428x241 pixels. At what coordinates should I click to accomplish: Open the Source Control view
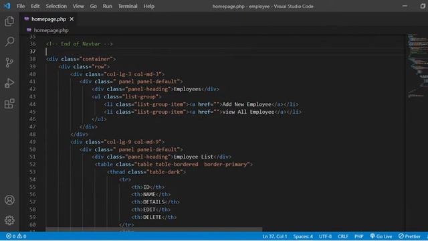point(9,62)
